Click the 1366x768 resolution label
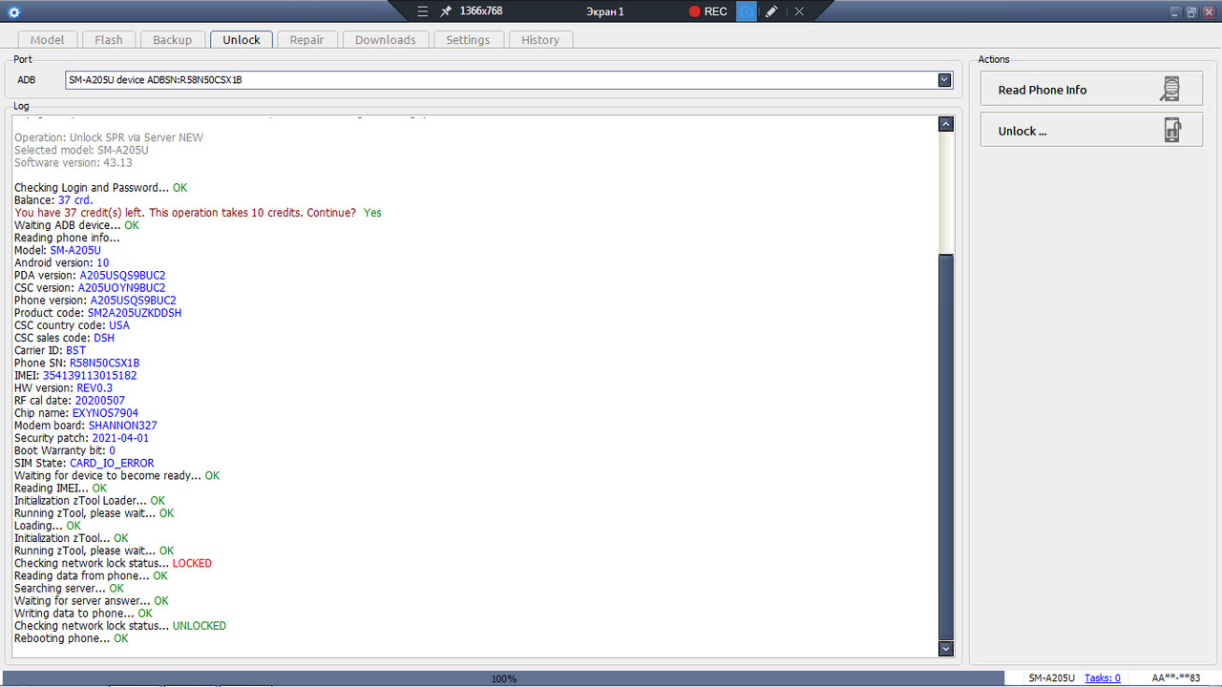The width and height of the screenshot is (1222, 687). [481, 11]
